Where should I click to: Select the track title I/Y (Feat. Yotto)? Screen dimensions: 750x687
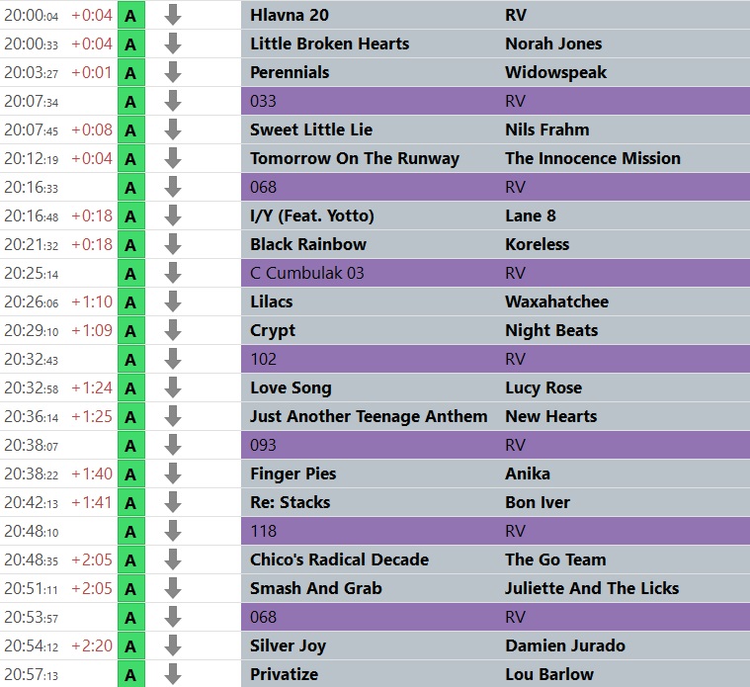point(312,215)
